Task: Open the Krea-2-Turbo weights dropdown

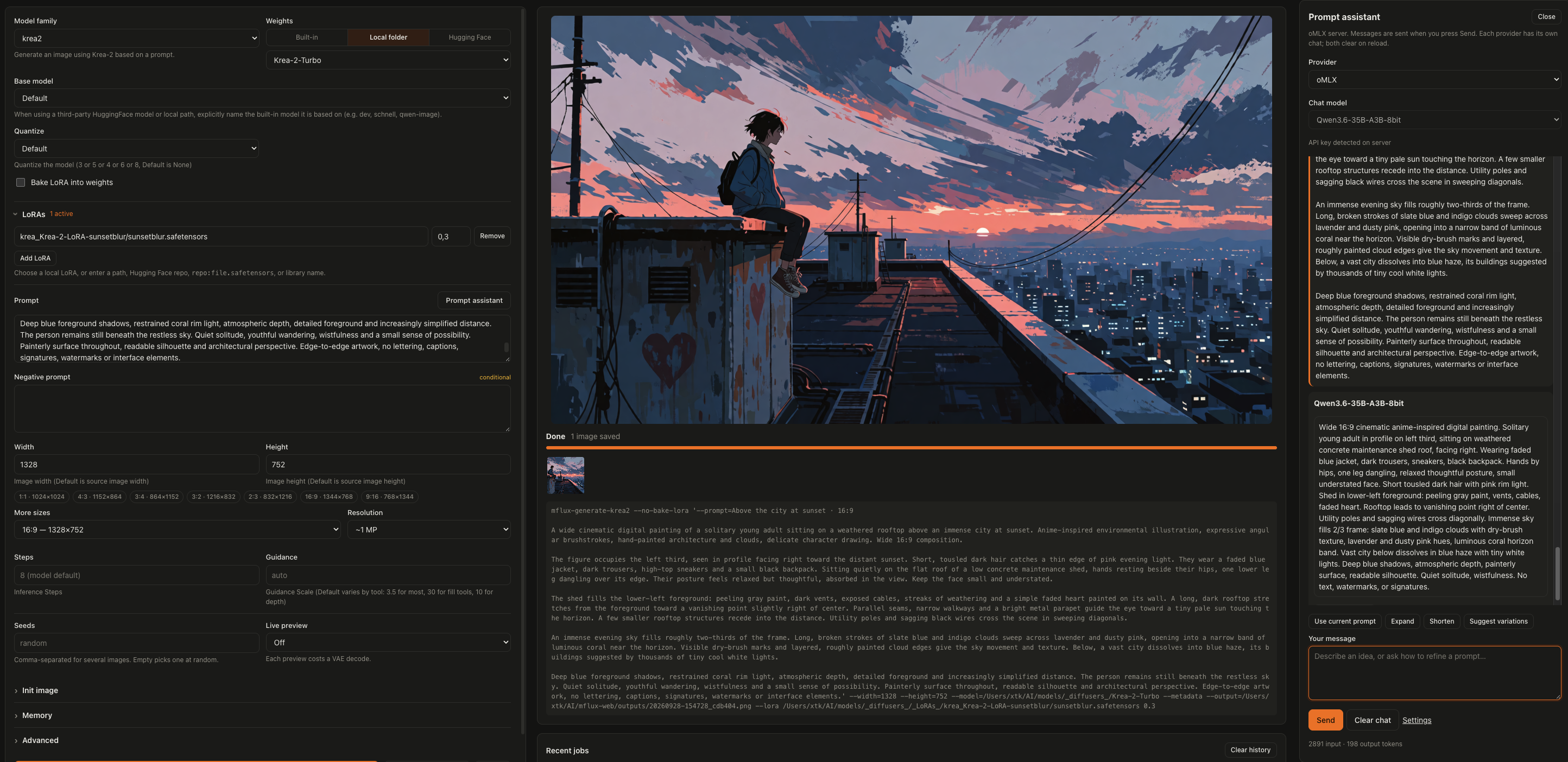Action: (x=388, y=60)
